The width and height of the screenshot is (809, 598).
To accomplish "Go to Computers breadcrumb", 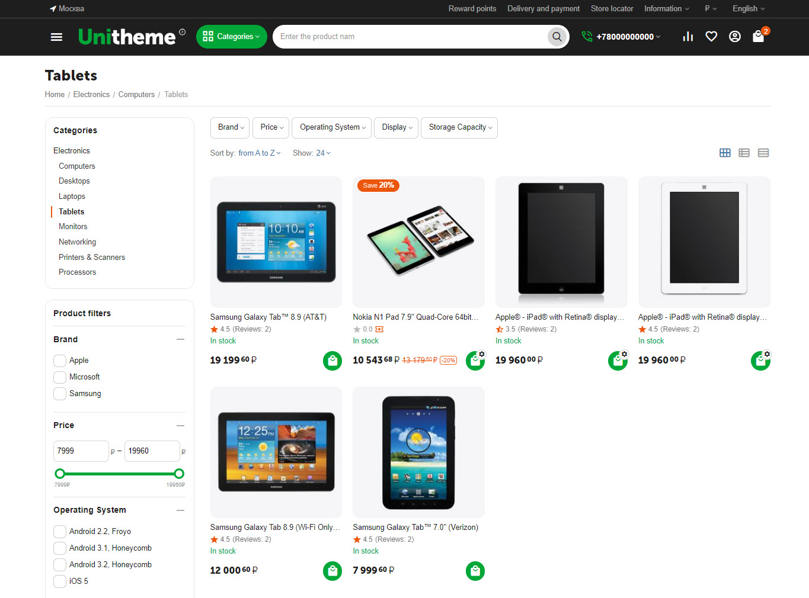I will click(x=136, y=95).
